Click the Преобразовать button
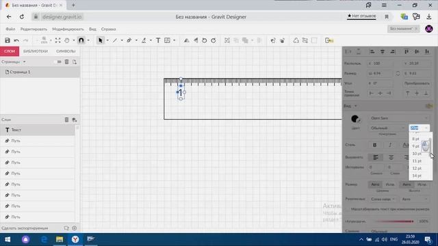This screenshot has height=246, width=438. coord(417,83)
